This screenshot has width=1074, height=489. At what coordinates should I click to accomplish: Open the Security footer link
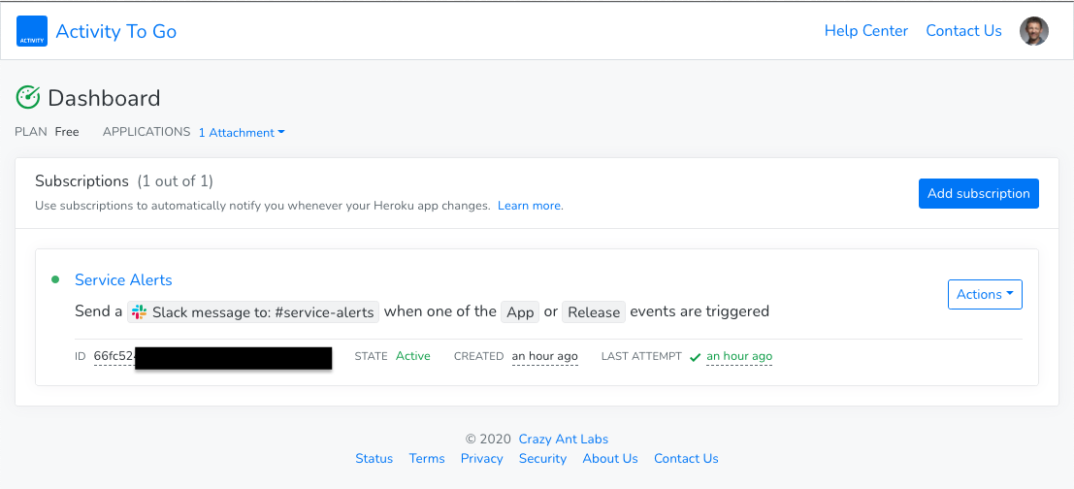542,458
